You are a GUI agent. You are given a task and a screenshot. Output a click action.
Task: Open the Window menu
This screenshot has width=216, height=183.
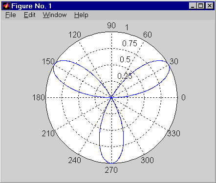tap(55, 15)
